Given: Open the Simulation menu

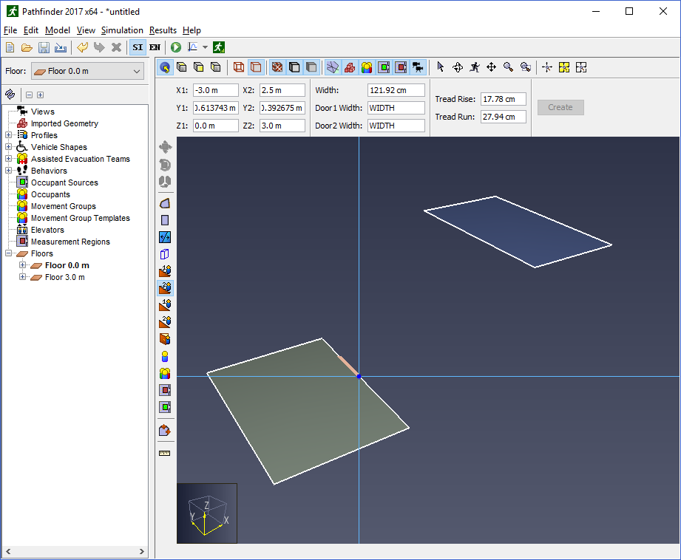Looking at the screenshot, I should click(x=122, y=30).
